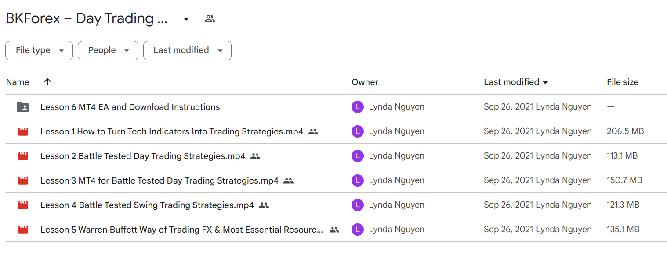Click the modified date in Lesson 2 row
This screenshot has height=265, width=667.
[508, 156]
